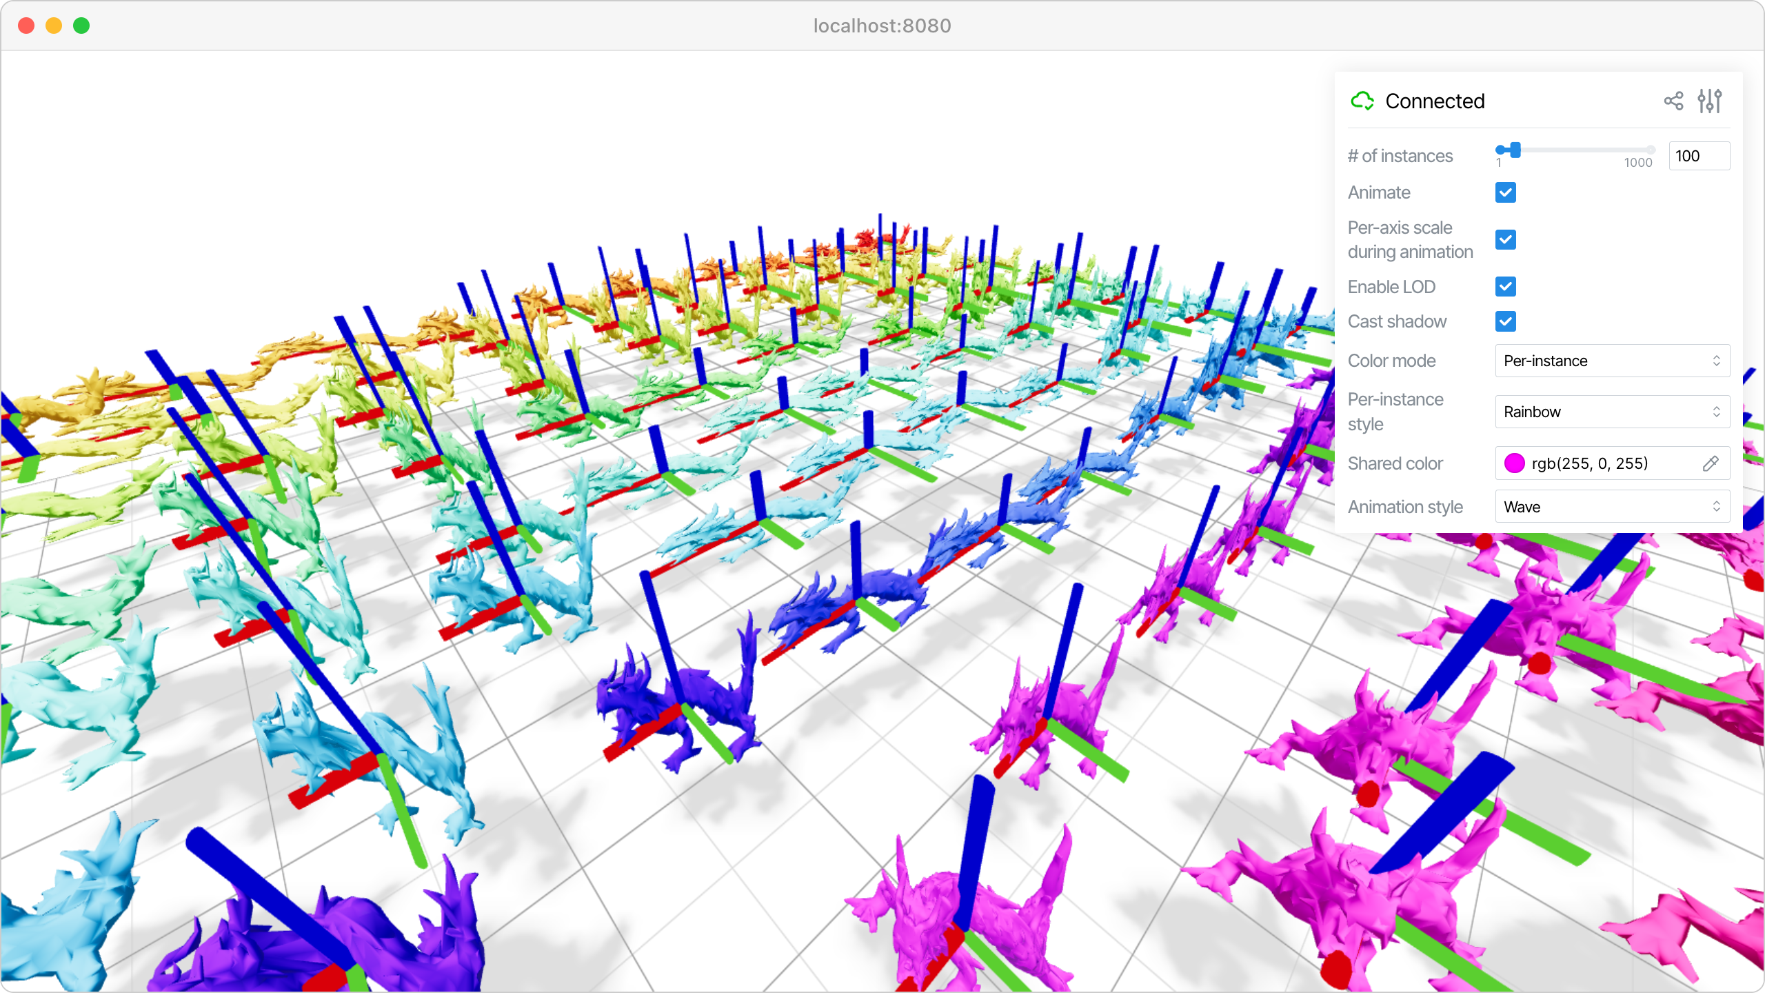Click the Connected status text
Viewport: 1765px width, 993px height.
pos(1435,101)
